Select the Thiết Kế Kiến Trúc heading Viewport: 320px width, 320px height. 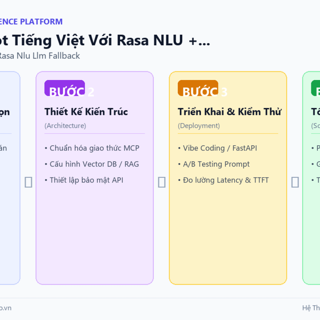coord(86,112)
